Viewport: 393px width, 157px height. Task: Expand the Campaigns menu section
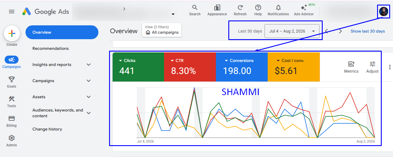pyautogui.click(x=89, y=81)
